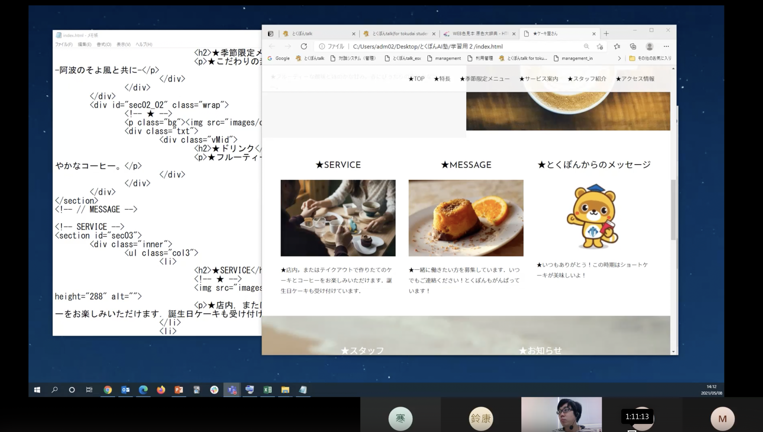The height and width of the screenshot is (432, 763).
Task: Open the 表示(V) menu in Notepad
Action: tap(123, 44)
